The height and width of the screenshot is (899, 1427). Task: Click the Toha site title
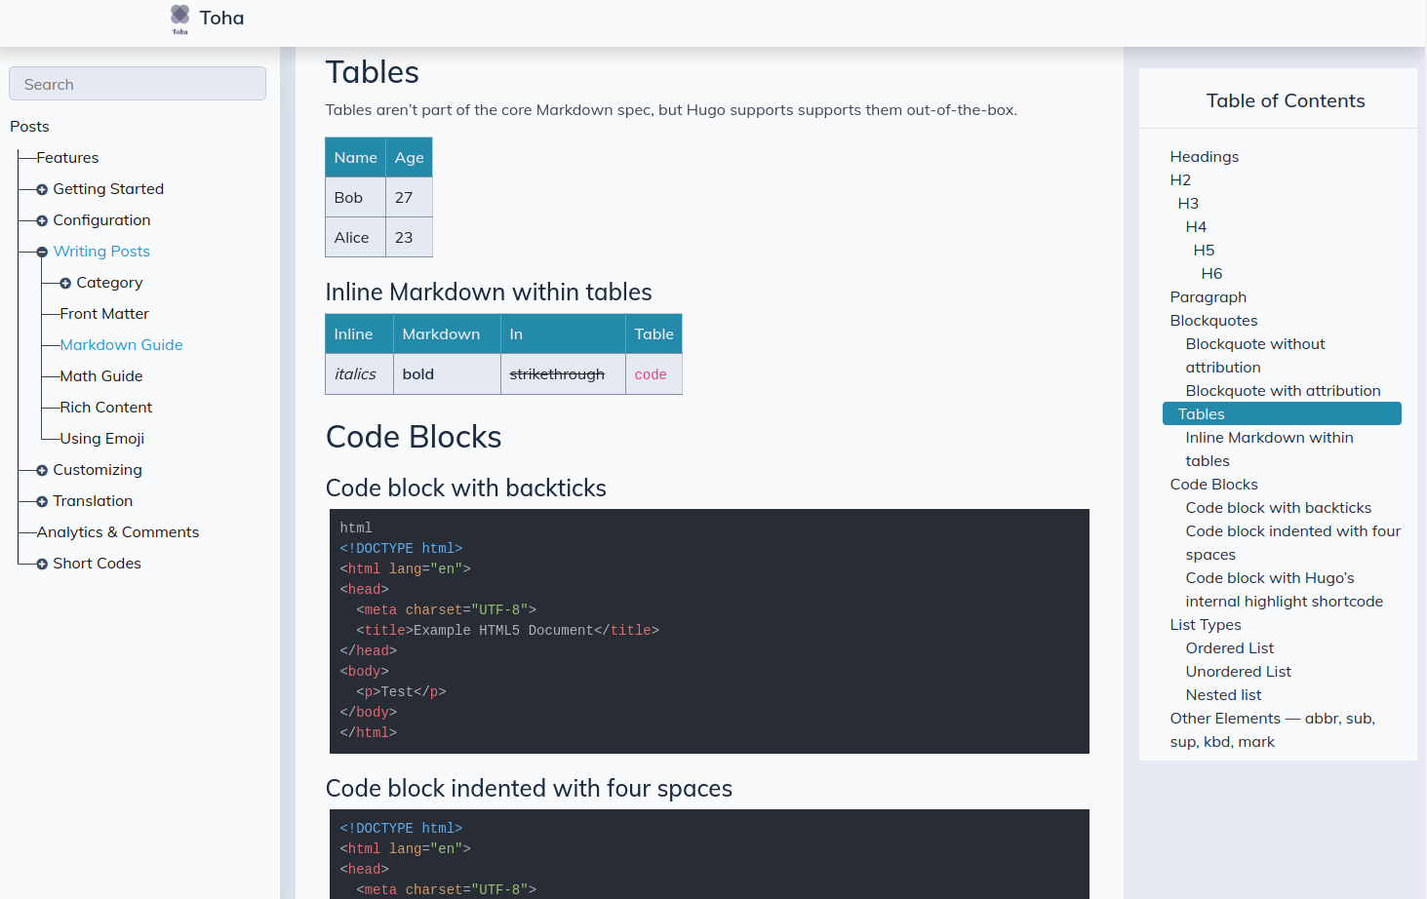point(222,19)
